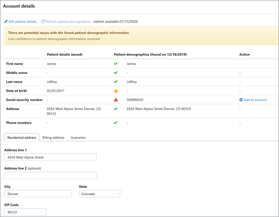Click the Patient details (saved) column header

point(65,54)
